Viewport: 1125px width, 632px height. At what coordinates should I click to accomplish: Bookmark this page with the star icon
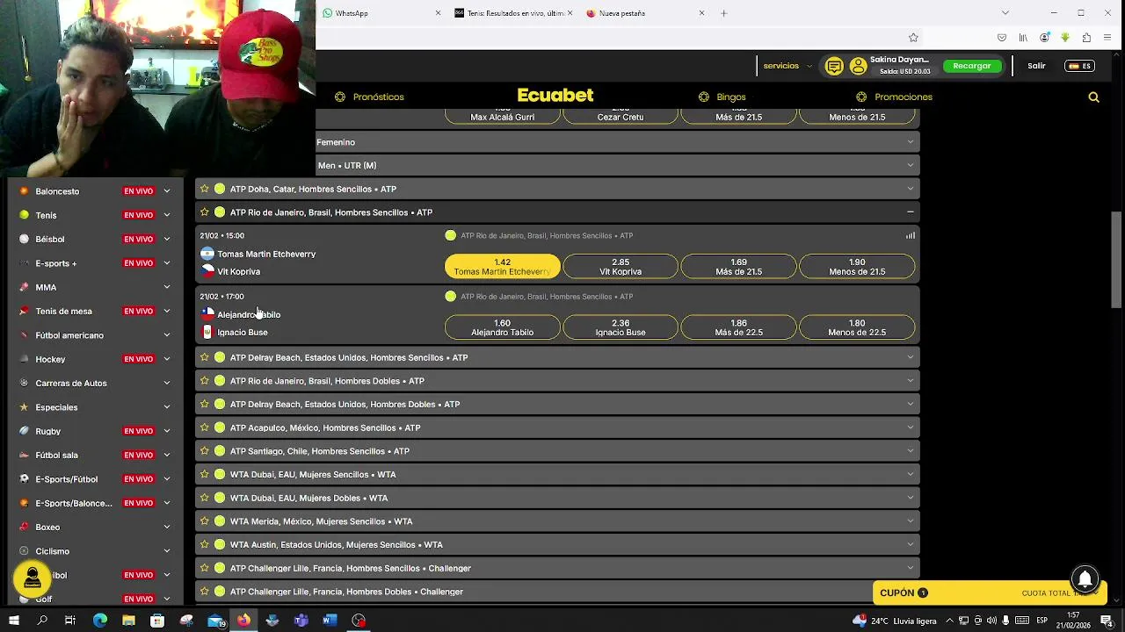(x=913, y=38)
